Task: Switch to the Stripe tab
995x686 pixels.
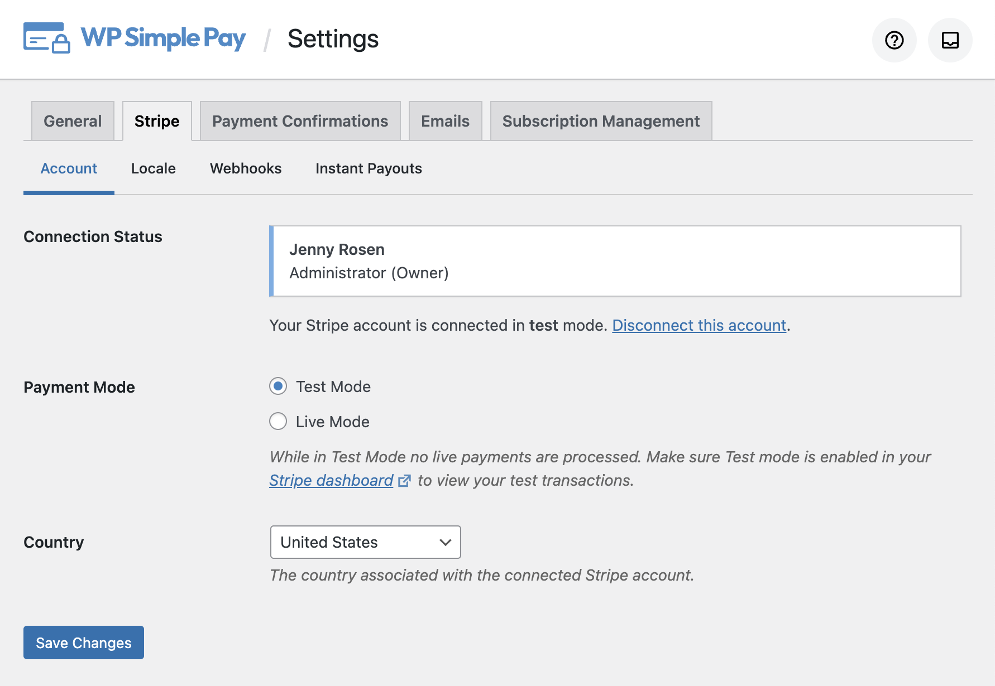Action: (x=157, y=121)
